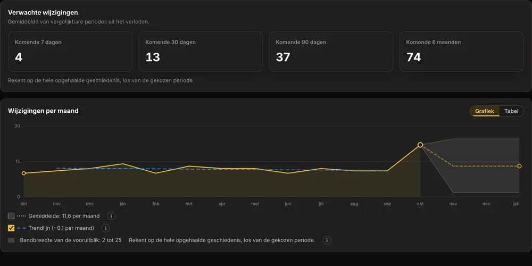
Task: Click the 'feb' axis label
Action: click(x=156, y=204)
